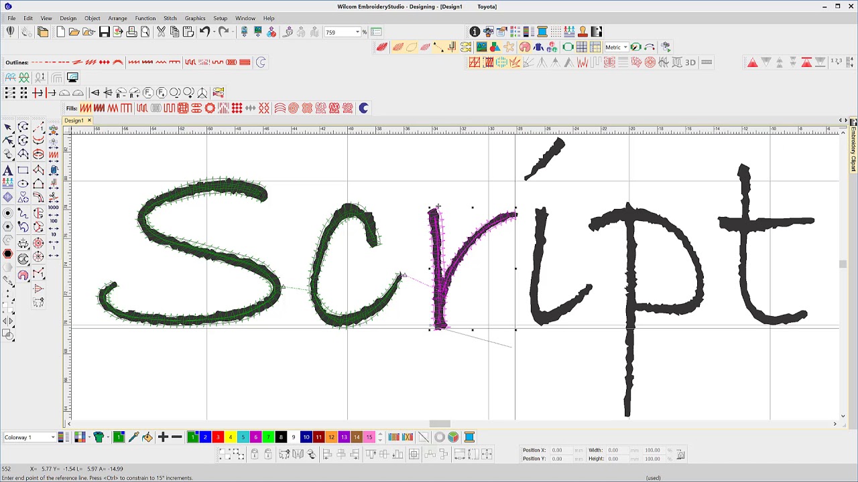The width and height of the screenshot is (858, 482).
Task: Click the Open folder icon
Action: tap(74, 32)
